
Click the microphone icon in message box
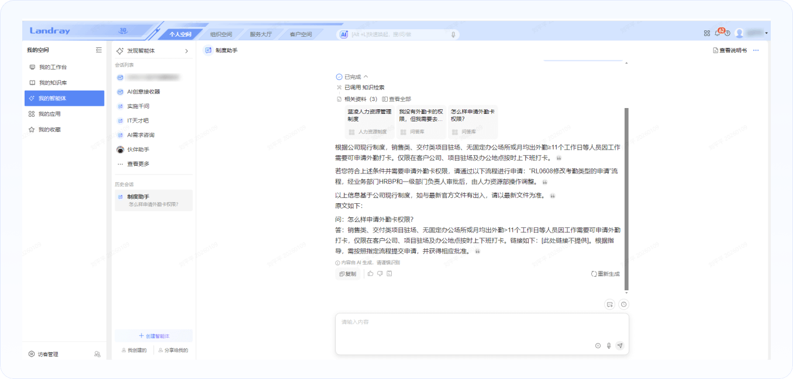pos(609,346)
